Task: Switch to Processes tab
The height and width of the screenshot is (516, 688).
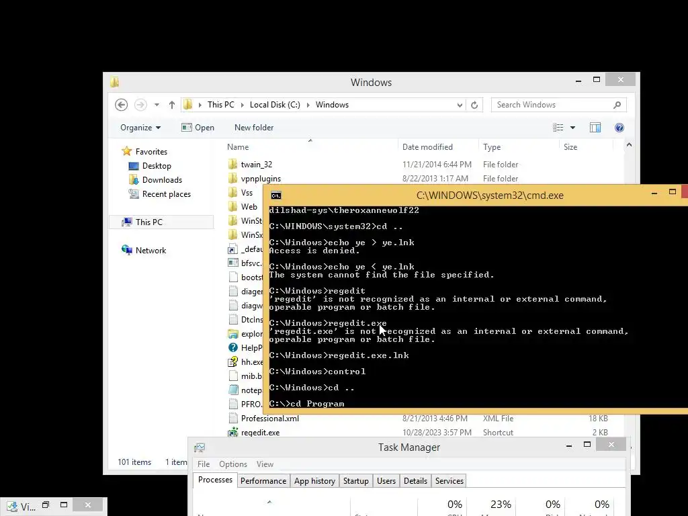Action: [215, 480]
